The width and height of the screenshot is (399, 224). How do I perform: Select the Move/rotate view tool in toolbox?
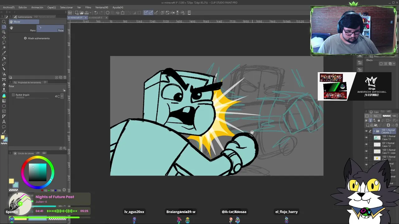coord(4,27)
